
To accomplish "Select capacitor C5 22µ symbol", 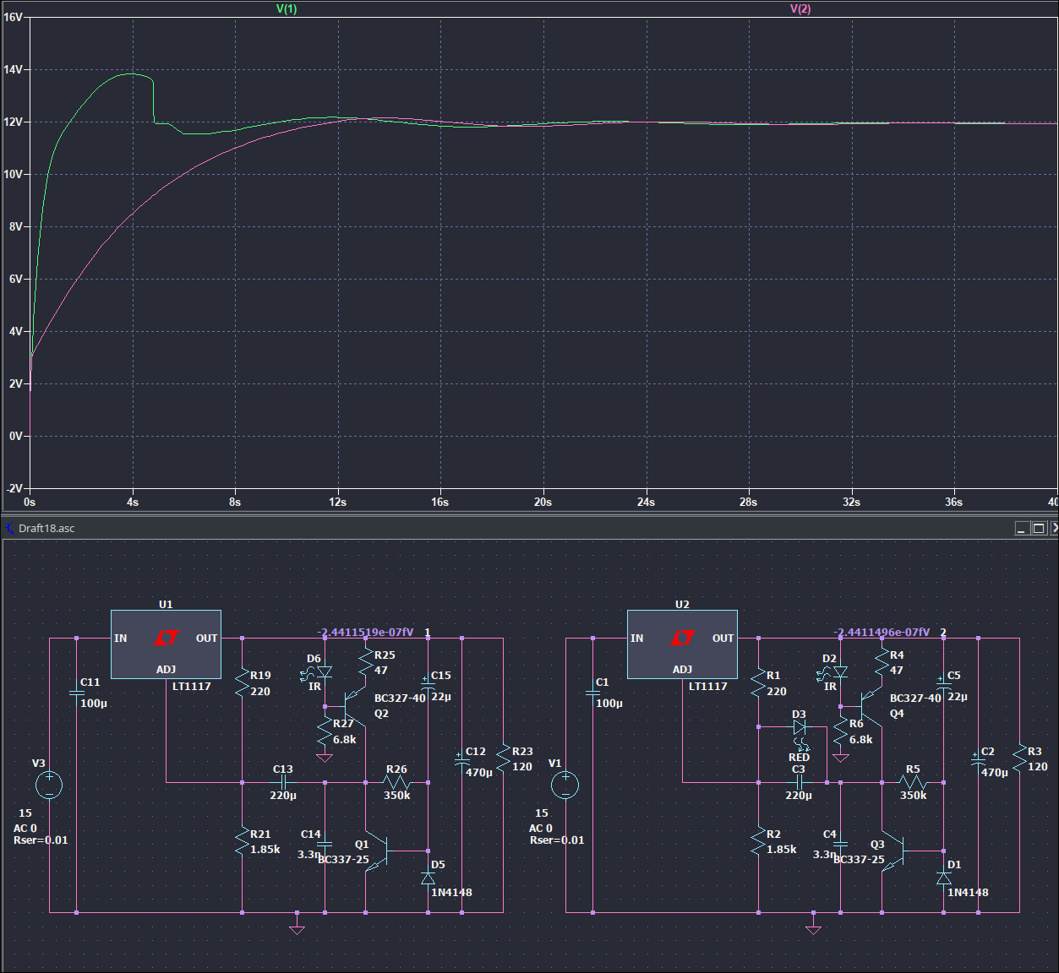I will 944,685.
